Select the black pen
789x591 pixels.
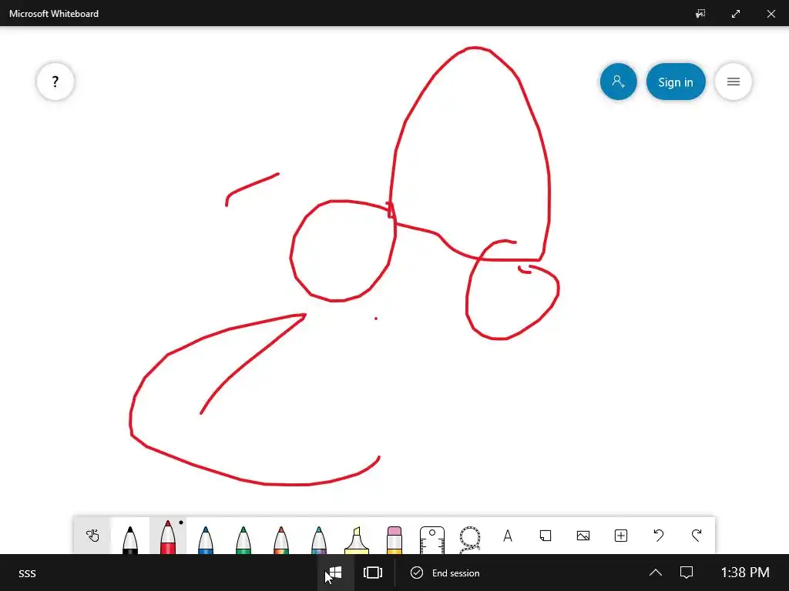click(x=130, y=539)
